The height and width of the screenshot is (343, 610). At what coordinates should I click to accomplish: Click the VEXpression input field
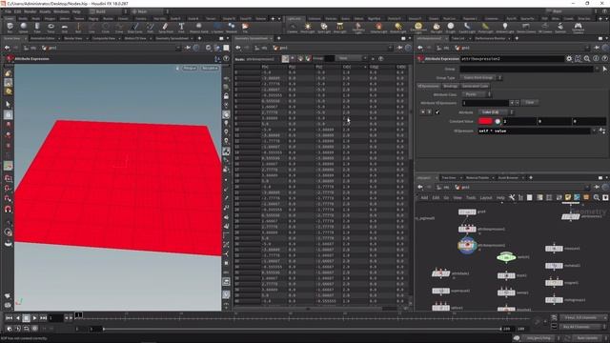coord(534,131)
